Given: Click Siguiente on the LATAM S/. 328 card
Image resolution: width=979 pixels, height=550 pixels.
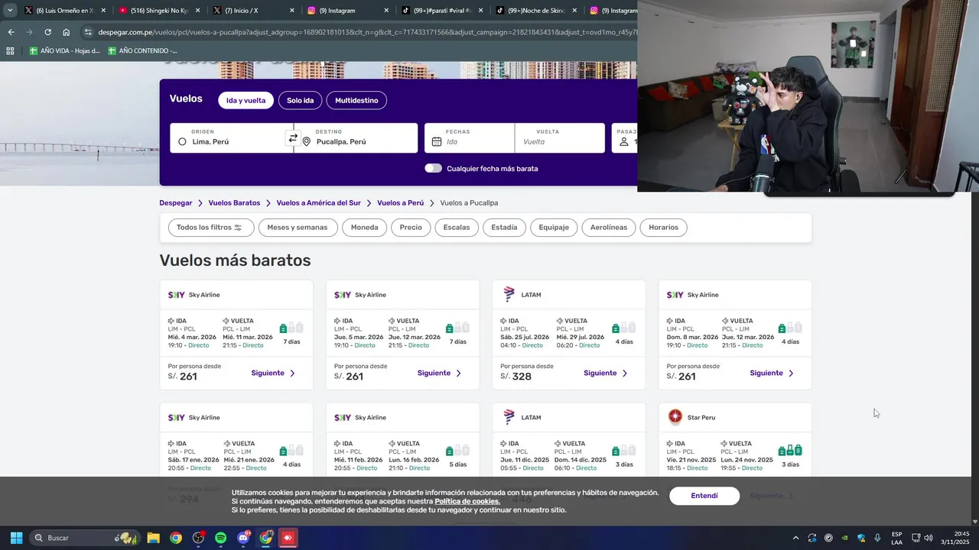Looking at the screenshot, I should [x=606, y=373].
